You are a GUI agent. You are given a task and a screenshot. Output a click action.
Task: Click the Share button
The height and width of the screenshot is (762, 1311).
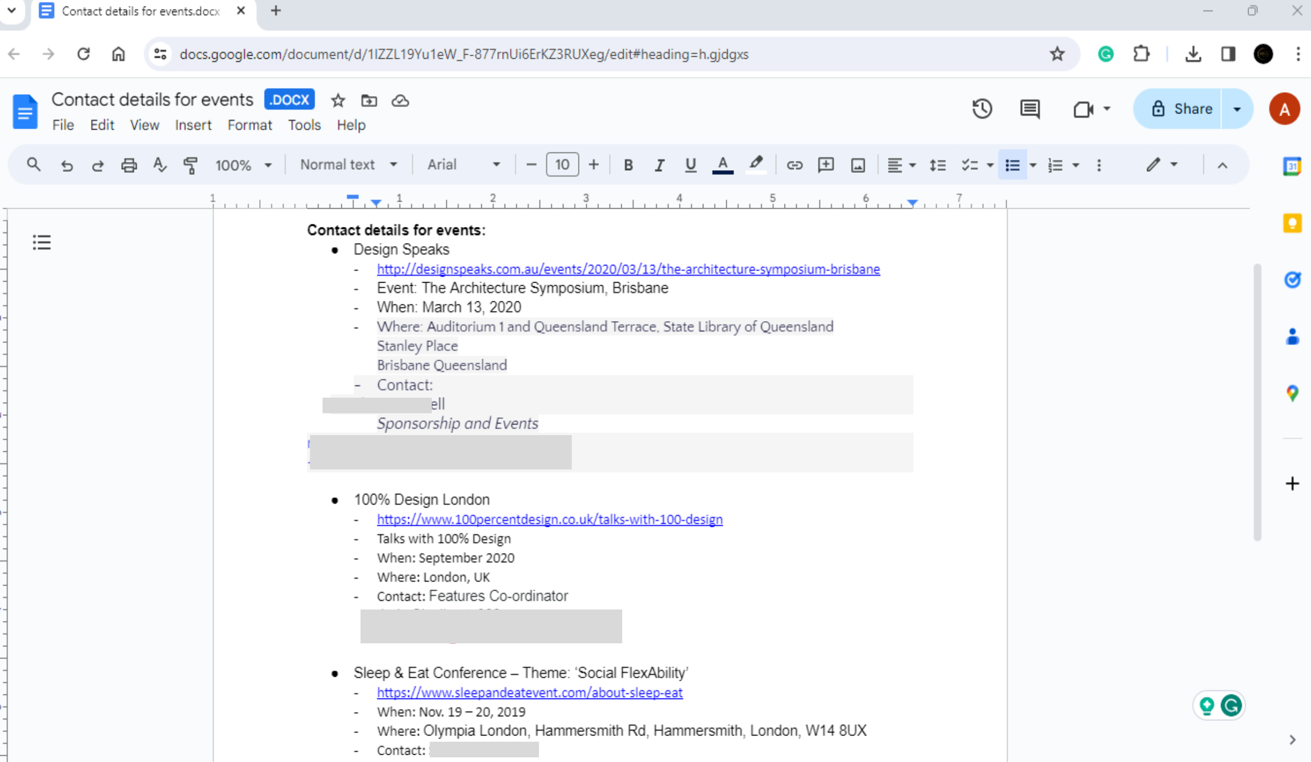[x=1182, y=109]
